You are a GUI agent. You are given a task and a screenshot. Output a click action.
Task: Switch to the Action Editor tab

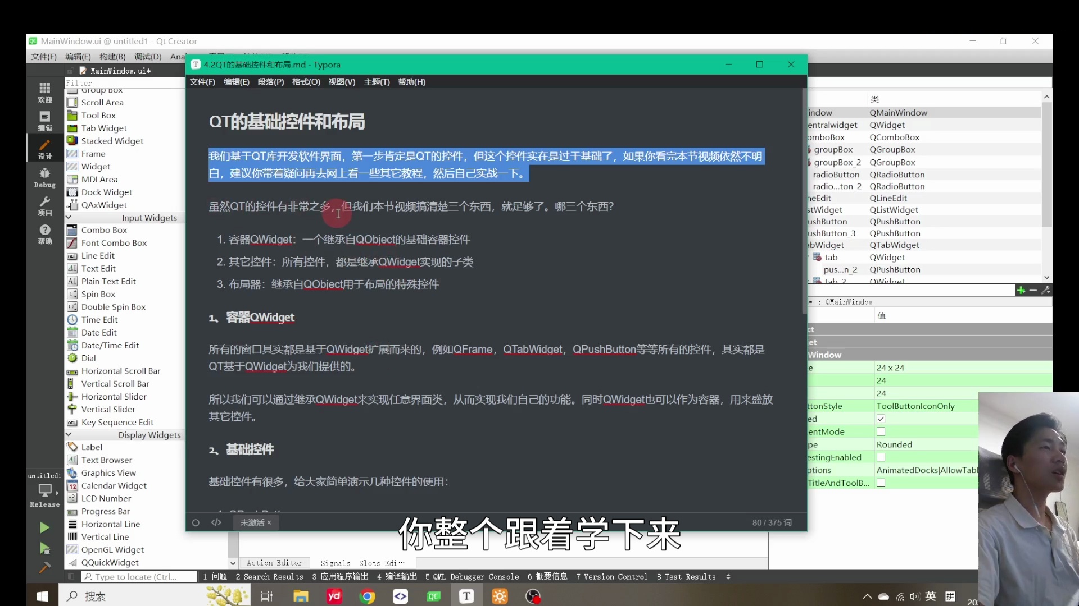275,563
